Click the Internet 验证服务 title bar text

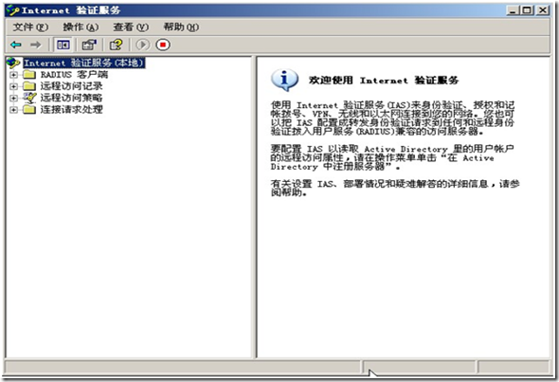click(71, 10)
